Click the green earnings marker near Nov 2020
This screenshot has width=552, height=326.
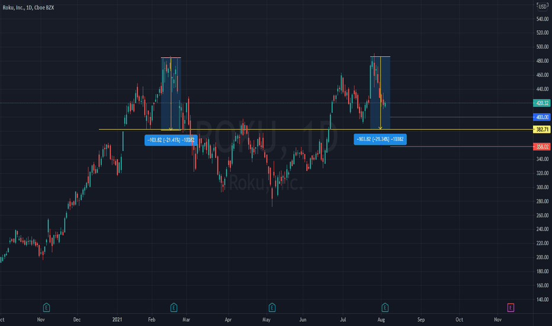point(46,308)
